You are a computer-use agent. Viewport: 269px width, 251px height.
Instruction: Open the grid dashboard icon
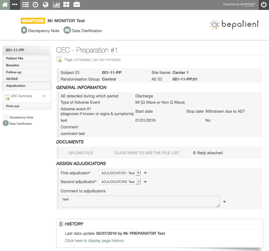66,5
